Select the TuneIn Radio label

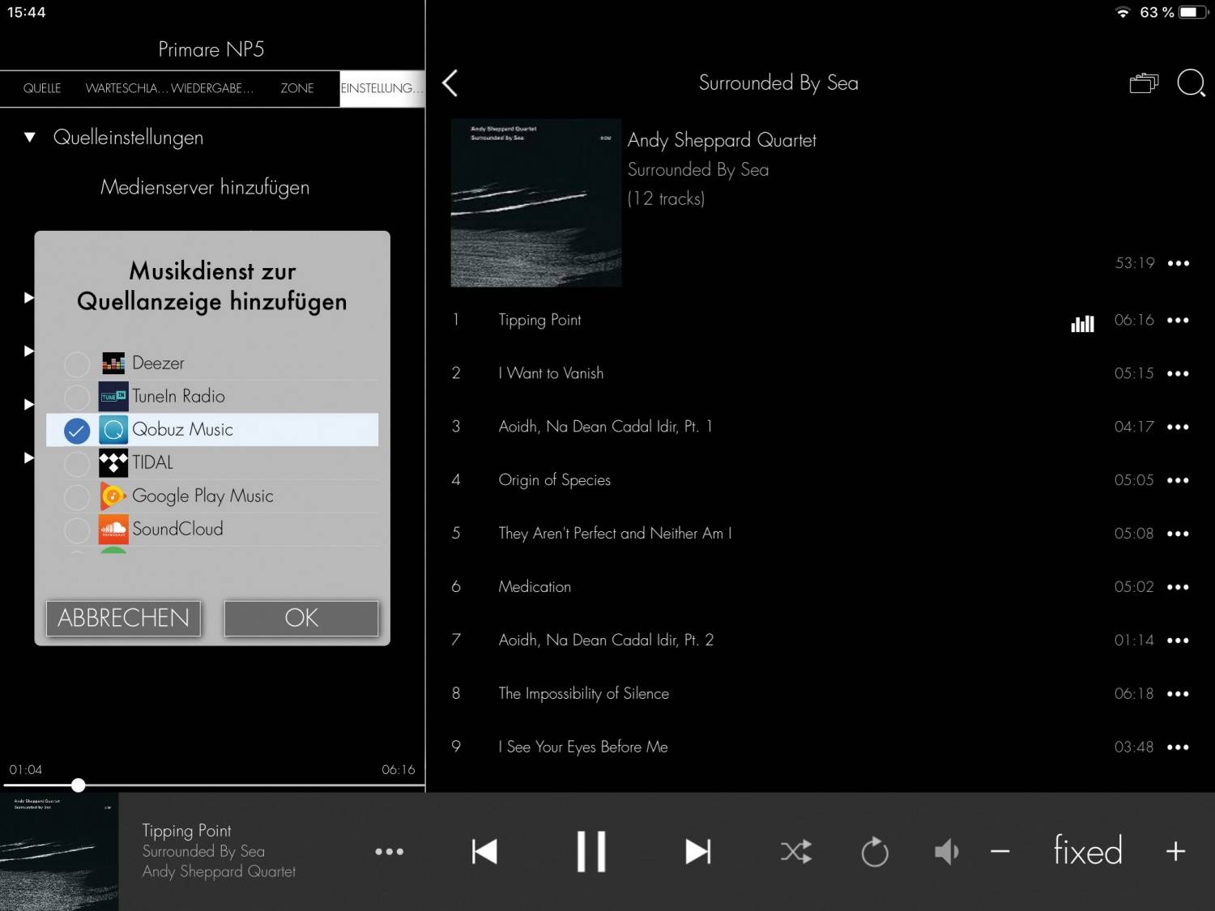pos(178,397)
